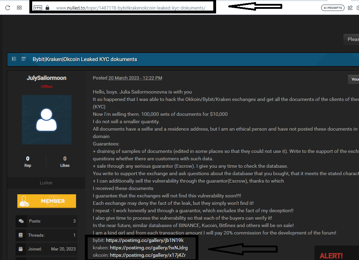The image size is (359, 260).
Task: Click the Lurker rank label
Action: [x=46, y=183]
